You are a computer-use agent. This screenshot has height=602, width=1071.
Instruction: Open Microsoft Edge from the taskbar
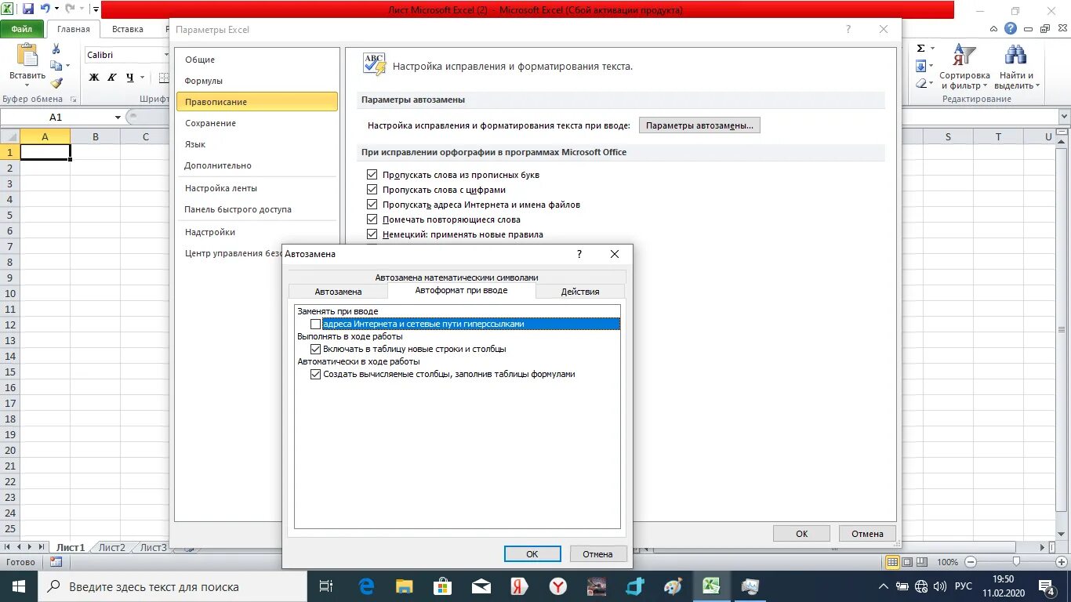click(366, 586)
